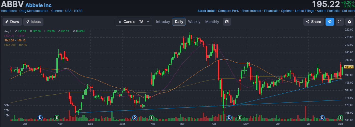Click the dividend marker in January 2025
The height and width of the screenshot is (127, 355).
pos(135,117)
